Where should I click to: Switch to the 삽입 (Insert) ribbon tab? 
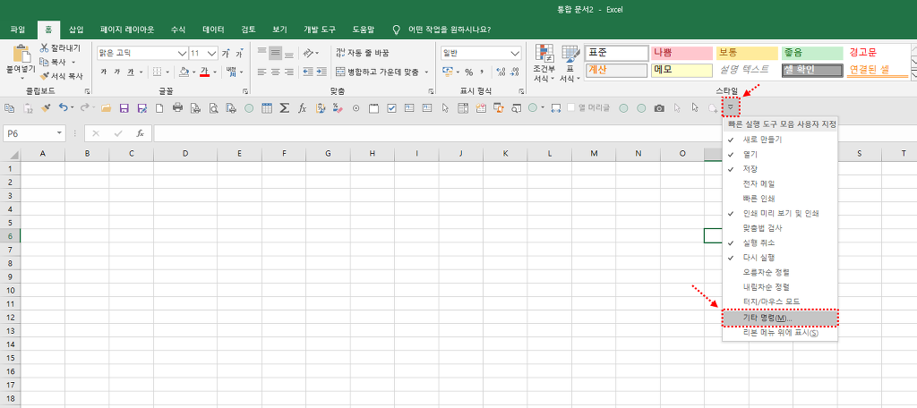(x=76, y=29)
